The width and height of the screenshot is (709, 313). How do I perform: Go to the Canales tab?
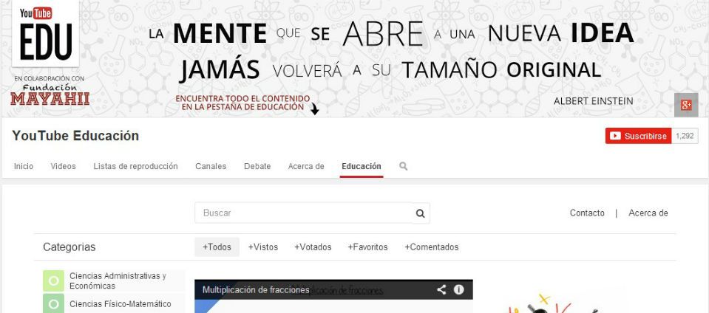tap(211, 166)
